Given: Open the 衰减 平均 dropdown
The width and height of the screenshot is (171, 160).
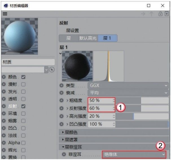Looking at the screenshot, I should click(x=128, y=93).
